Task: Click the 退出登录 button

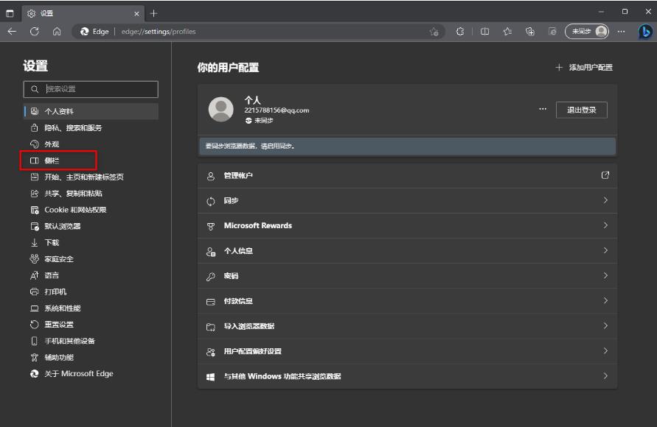Action: 582,110
